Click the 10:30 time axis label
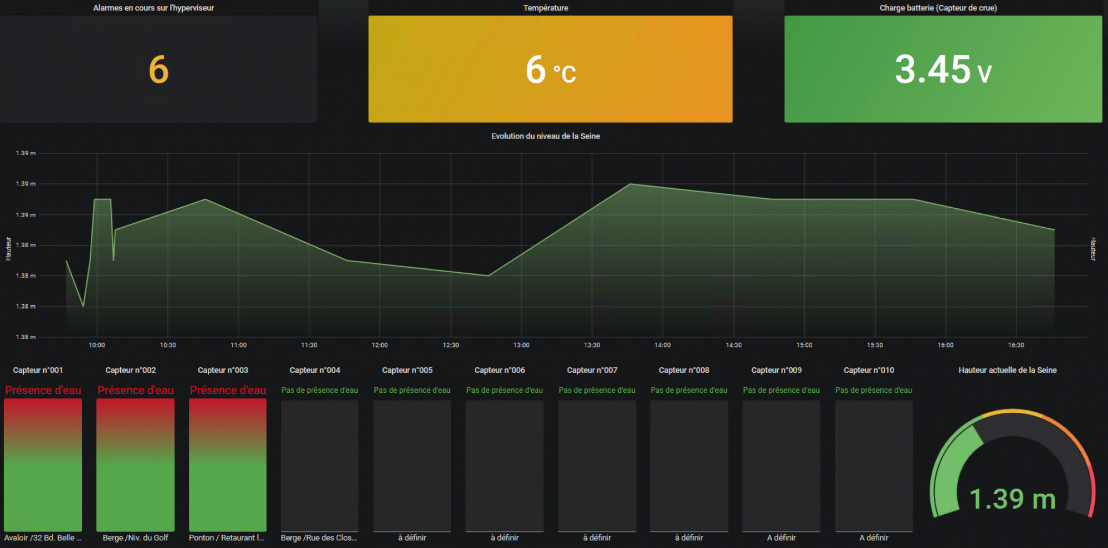The image size is (1108, 548). tap(168, 345)
